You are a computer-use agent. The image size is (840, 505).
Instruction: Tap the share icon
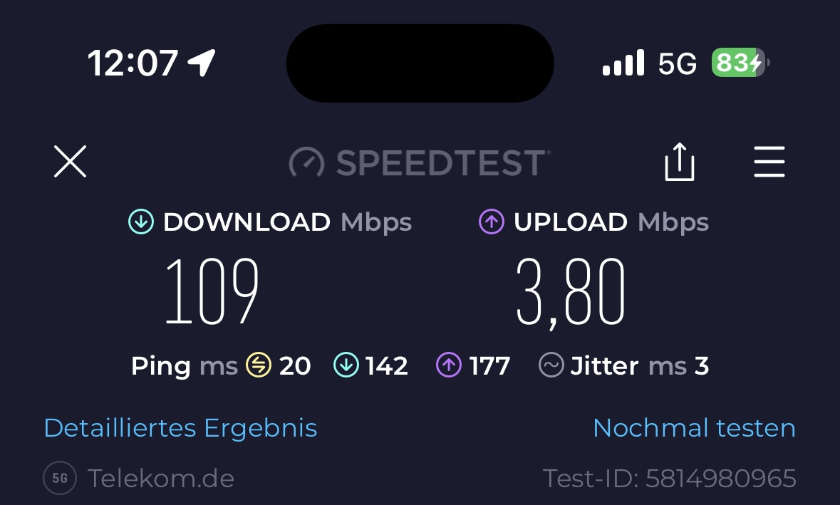[x=679, y=162]
